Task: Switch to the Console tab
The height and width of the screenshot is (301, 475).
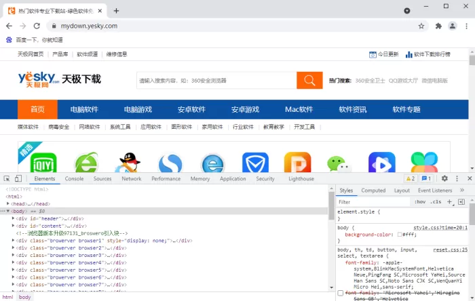Action: (x=74, y=179)
